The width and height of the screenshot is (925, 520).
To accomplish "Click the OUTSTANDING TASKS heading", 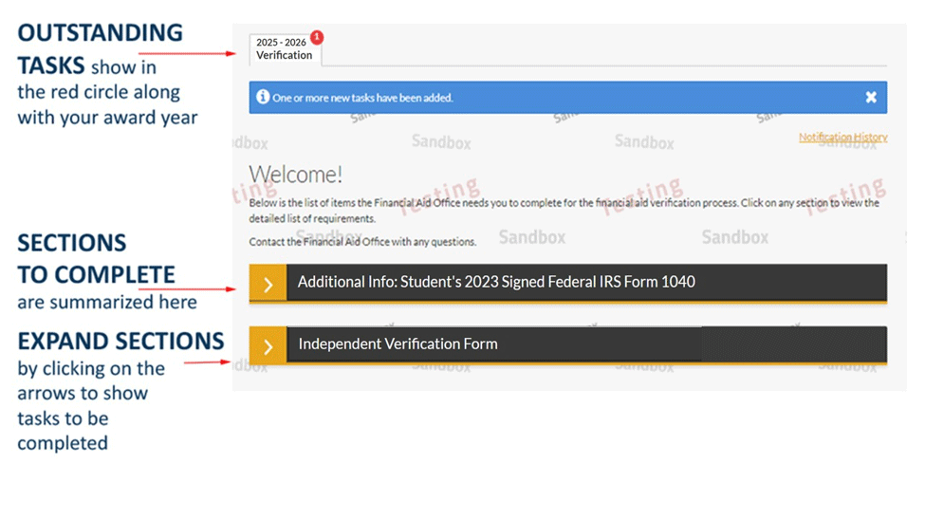I will point(100,49).
